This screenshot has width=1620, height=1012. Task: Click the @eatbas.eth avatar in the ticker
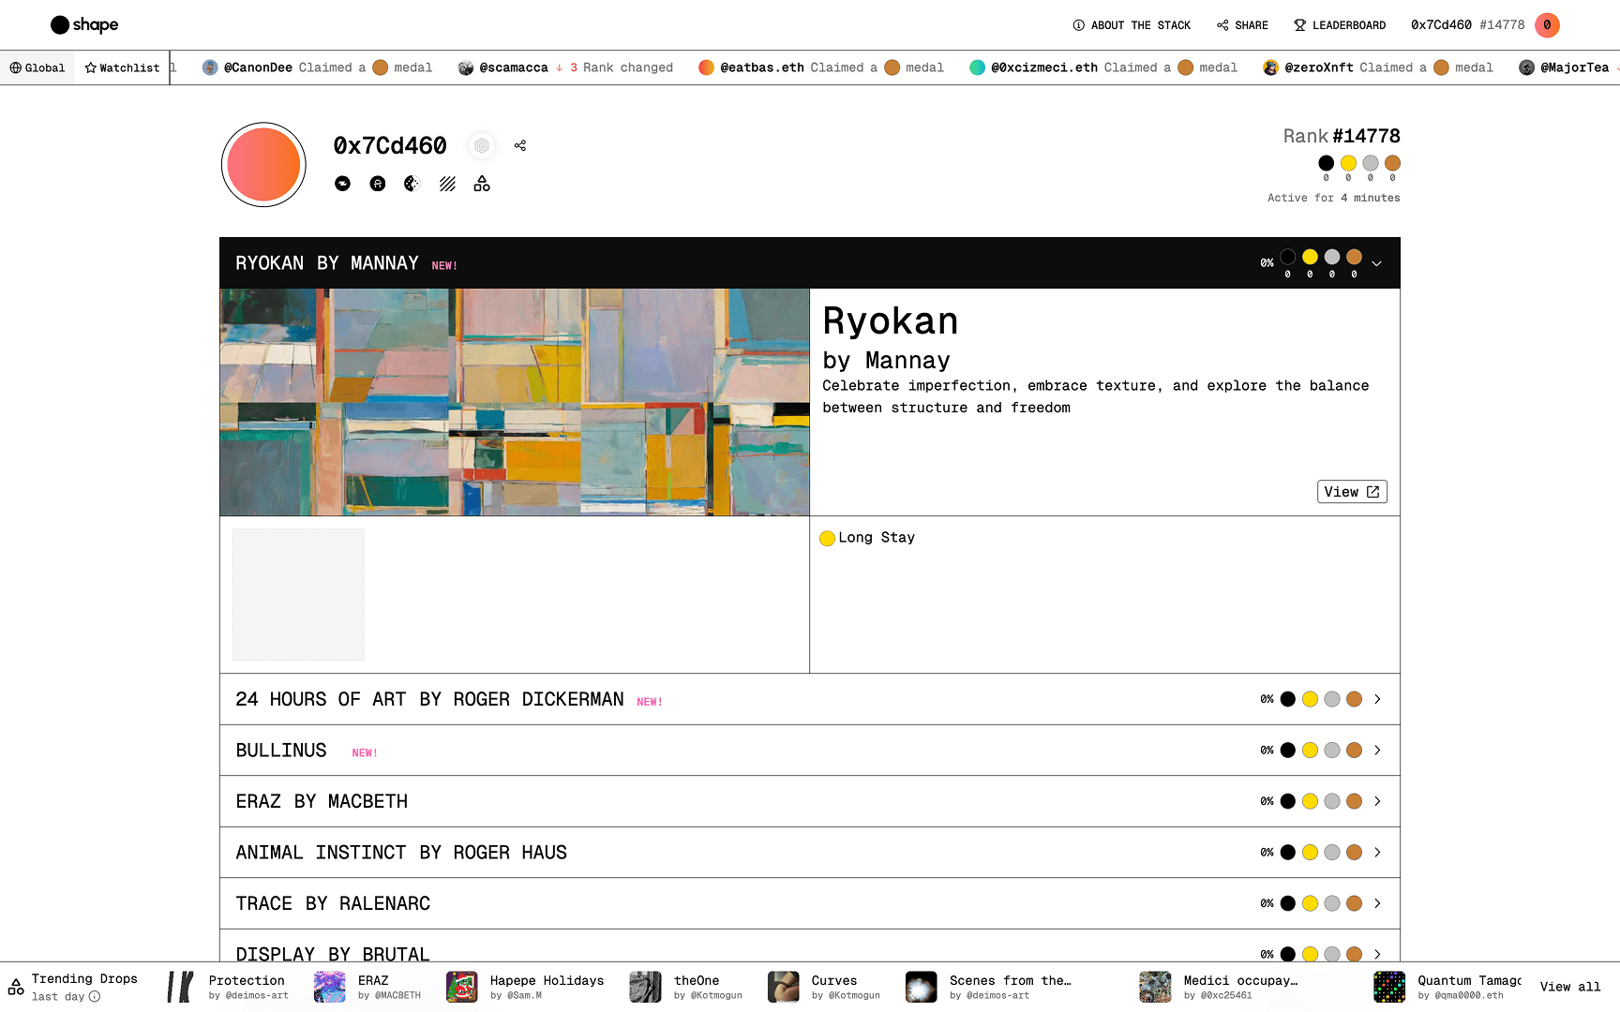pyautogui.click(x=707, y=67)
